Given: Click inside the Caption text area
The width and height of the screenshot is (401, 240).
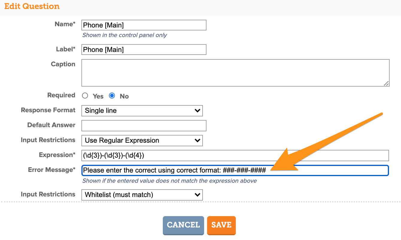Looking at the screenshot, I should point(236,73).
